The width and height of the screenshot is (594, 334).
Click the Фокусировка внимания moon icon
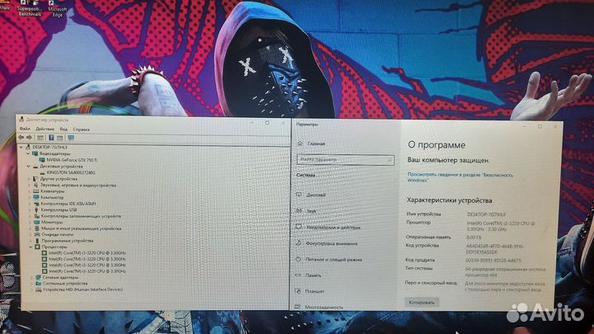pos(298,243)
